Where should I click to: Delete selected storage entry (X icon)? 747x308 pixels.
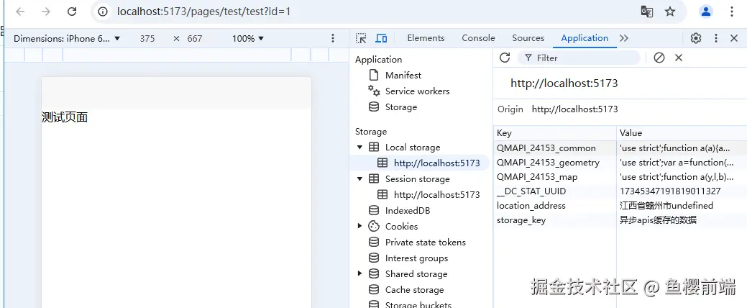pyautogui.click(x=679, y=58)
